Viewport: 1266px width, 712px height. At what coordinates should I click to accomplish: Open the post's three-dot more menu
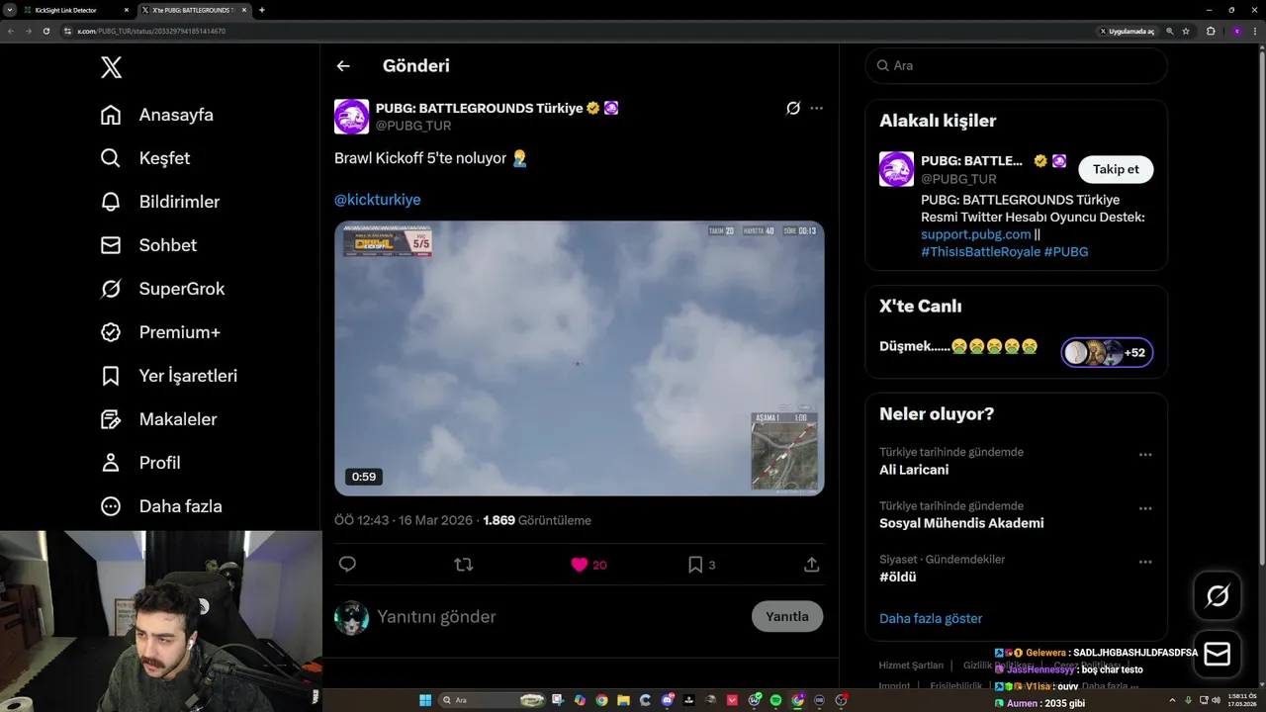(x=816, y=108)
